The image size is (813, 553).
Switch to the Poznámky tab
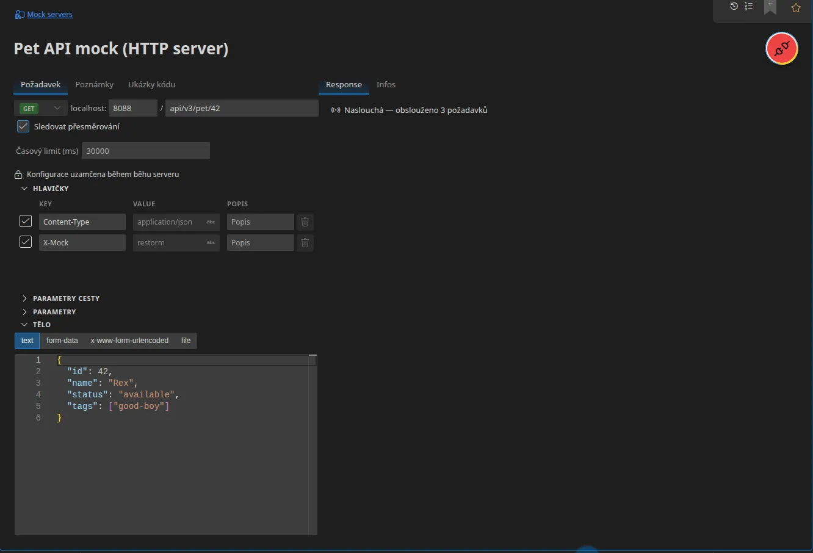tap(95, 85)
